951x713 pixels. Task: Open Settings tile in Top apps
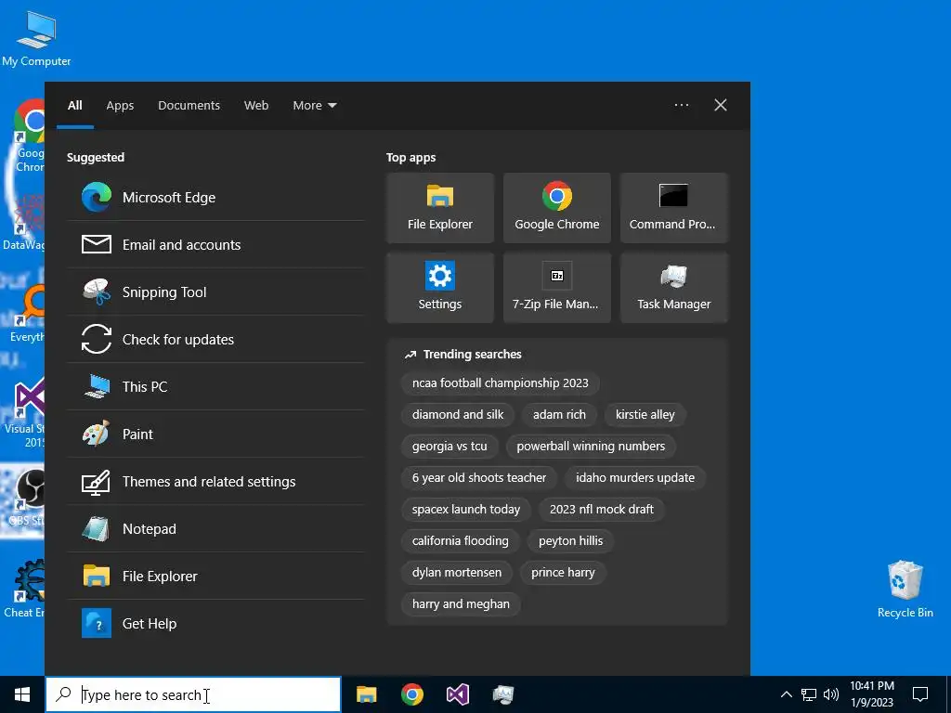point(439,288)
